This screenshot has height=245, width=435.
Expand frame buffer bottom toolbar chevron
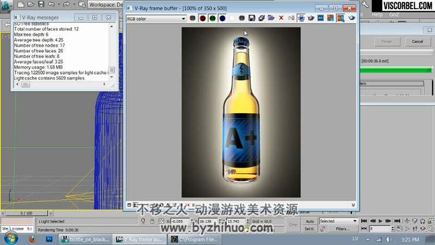pos(353,205)
